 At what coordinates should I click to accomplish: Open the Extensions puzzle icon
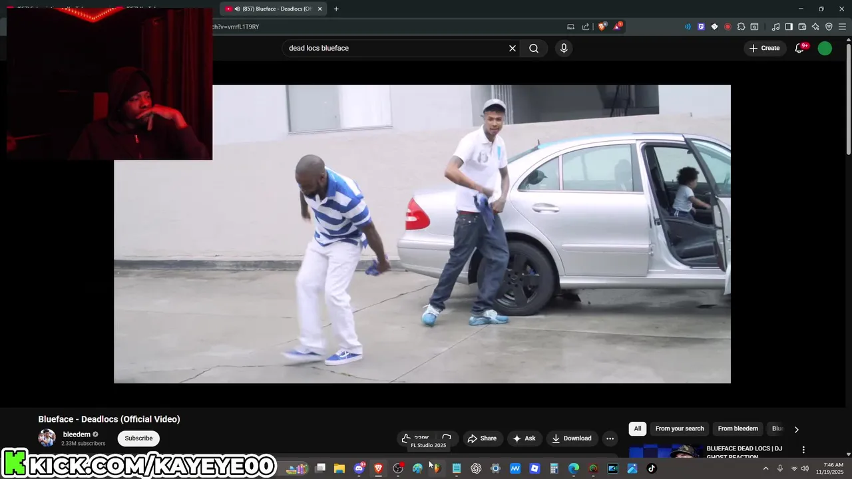pyautogui.click(x=741, y=27)
